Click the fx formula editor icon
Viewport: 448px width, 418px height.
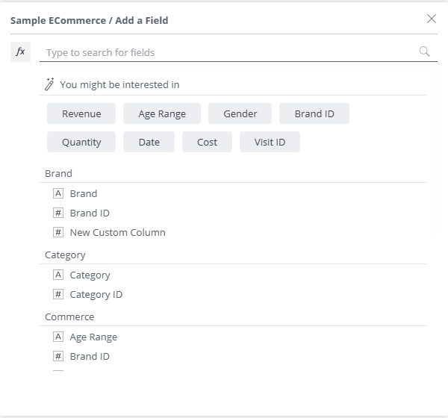[21, 52]
